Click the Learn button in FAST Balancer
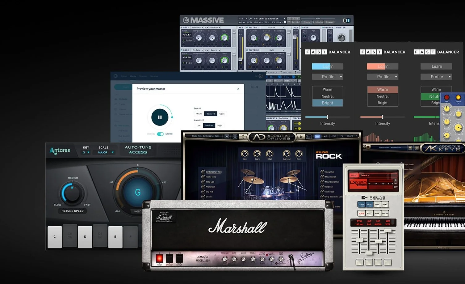The width and height of the screenshot is (465, 284). (x=328, y=66)
